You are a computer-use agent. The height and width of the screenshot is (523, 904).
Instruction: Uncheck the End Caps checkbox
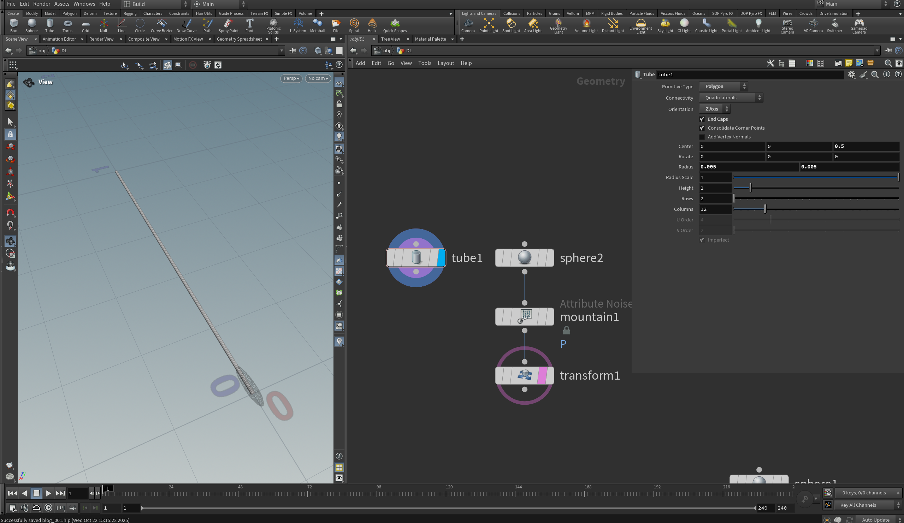click(702, 119)
